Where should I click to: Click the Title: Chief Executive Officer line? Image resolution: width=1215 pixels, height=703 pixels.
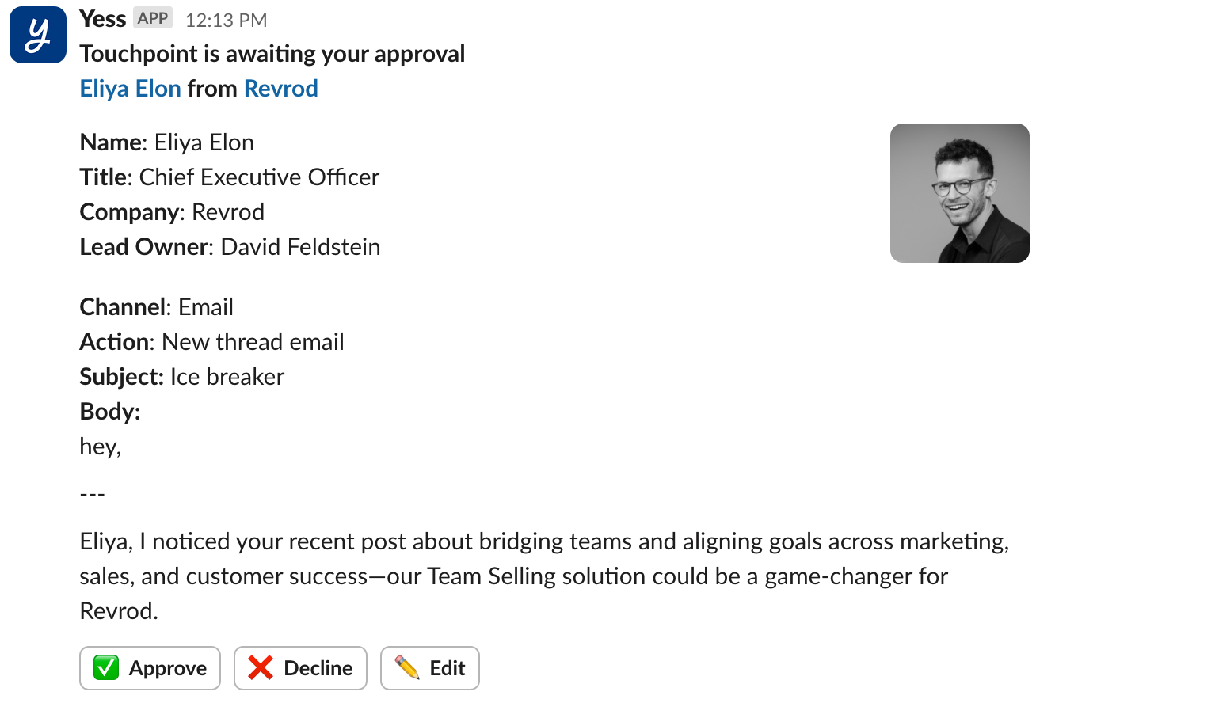click(x=229, y=177)
